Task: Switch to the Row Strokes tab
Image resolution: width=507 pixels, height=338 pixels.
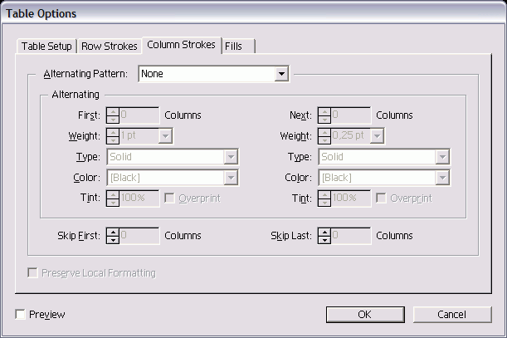Action: 110,47
